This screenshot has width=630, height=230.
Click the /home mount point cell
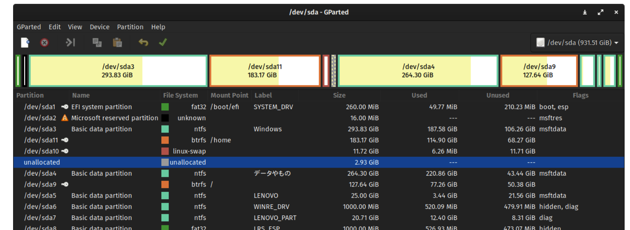pyautogui.click(x=221, y=140)
